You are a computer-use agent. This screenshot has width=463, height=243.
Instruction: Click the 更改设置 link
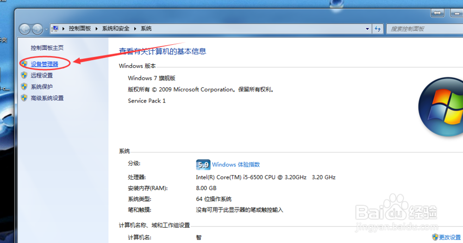[x=450, y=237]
